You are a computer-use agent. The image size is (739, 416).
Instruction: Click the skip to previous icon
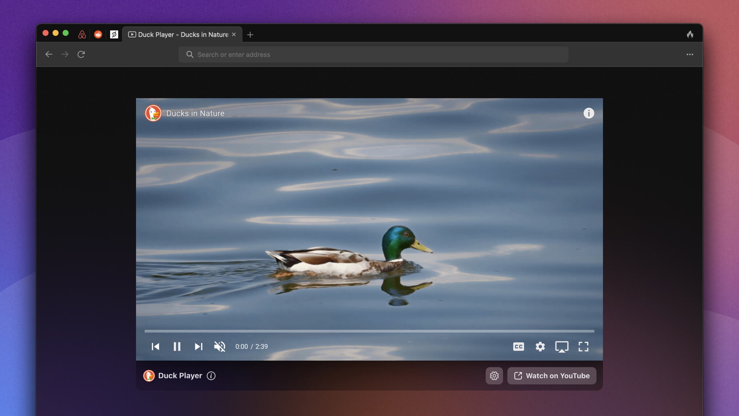tap(155, 347)
